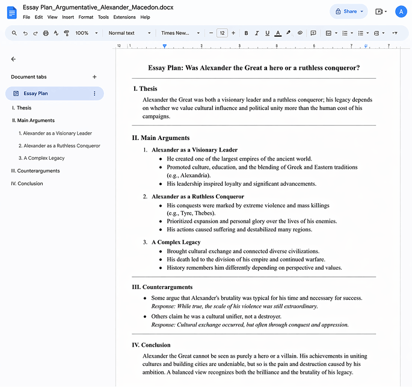Open the Extensions menu
This screenshot has height=387, width=412.
click(125, 17)
